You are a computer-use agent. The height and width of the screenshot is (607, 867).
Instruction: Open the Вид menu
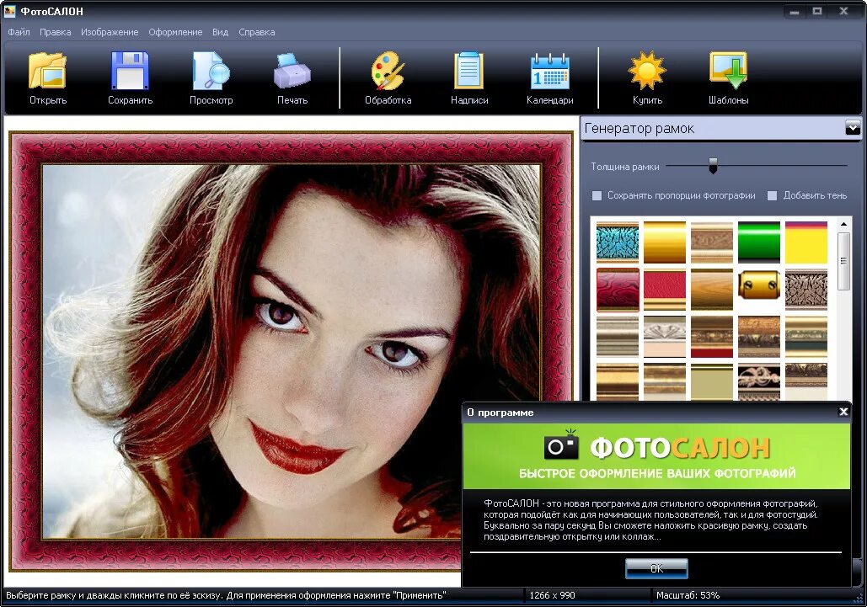[220, 32]
